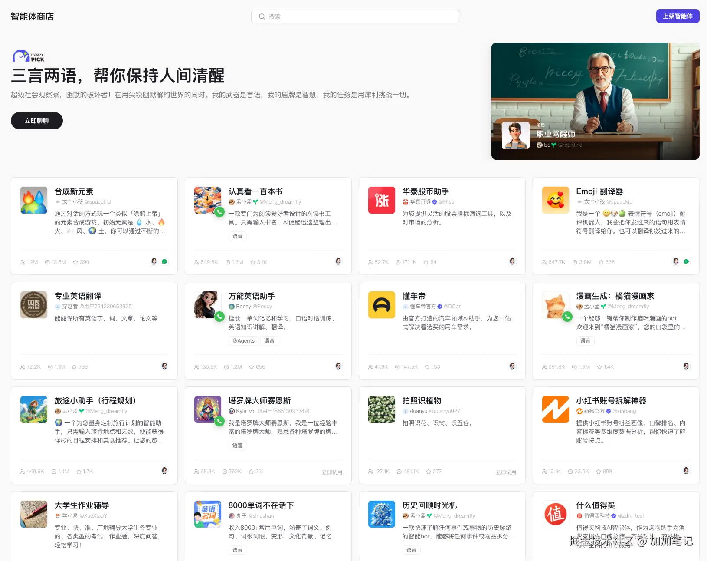707x561 pixels.
Task: Open the 塔罗牌大师赛恩斯 icon
Action: point(208,409)
